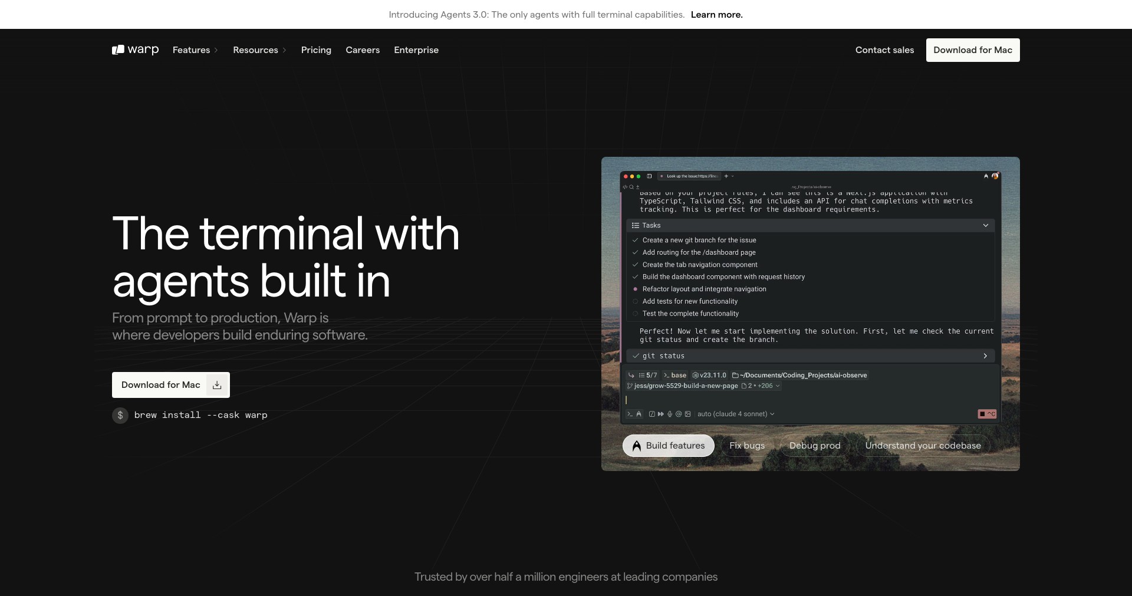The image size is (1132, 596).
Task: Open the auto (claude 4 sonnet) model dropdown
Action: 736,414
